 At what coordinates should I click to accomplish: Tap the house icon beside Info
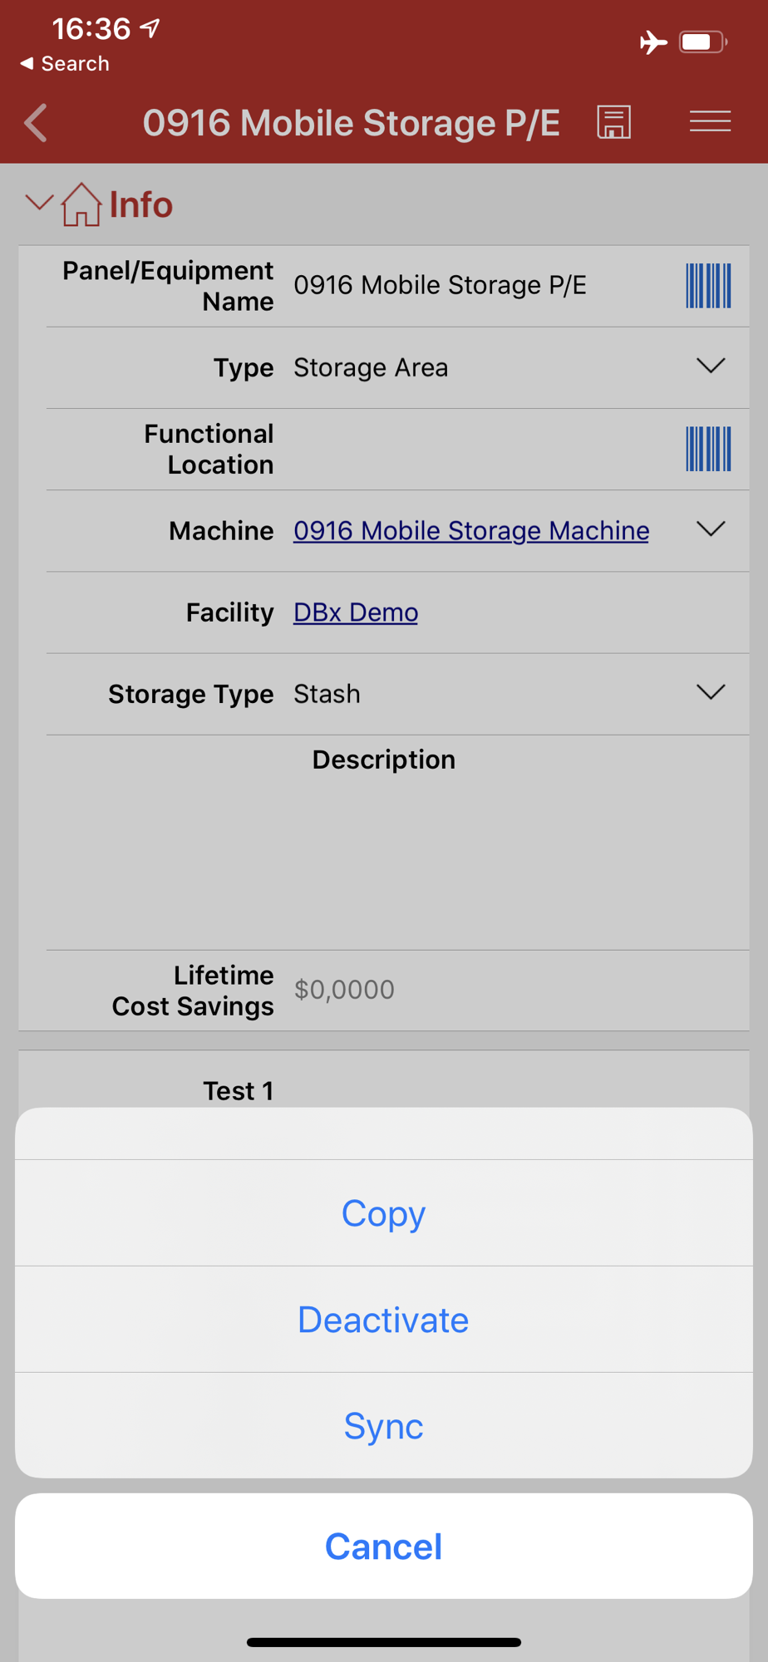coord(81,204)
